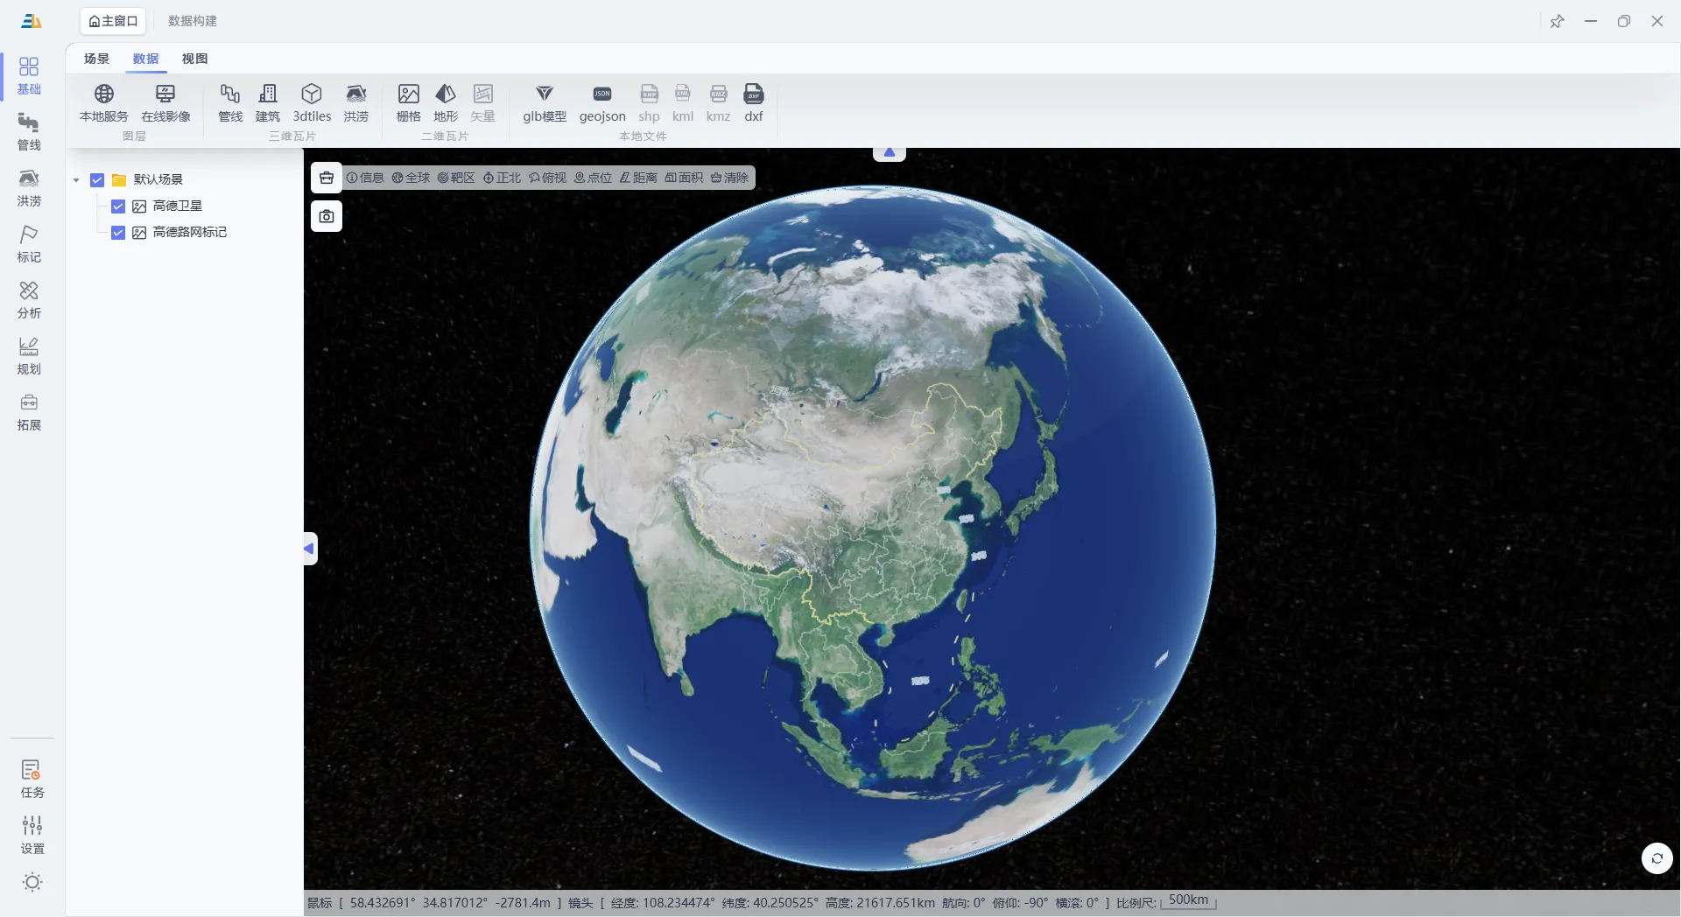1681x917 pixels.
Task: Open the 数据构建 window tab
Action: pyautogui.click(x=193, y=21)
